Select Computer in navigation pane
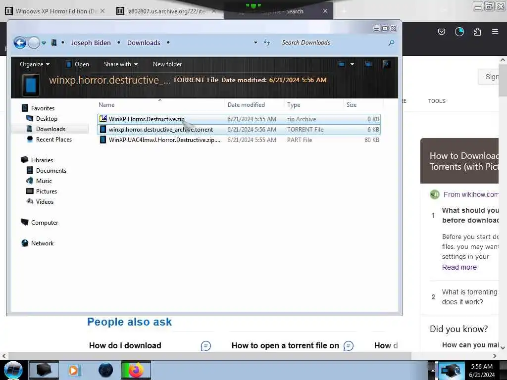This screenshot has height=380, width=507. (x=44, y=222)
